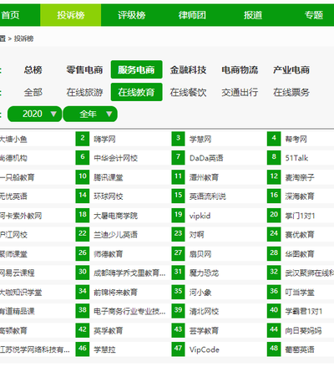The image size is (334, 367).
Task: Click the 有道精品课 list entry
Action: pos(17,311)
